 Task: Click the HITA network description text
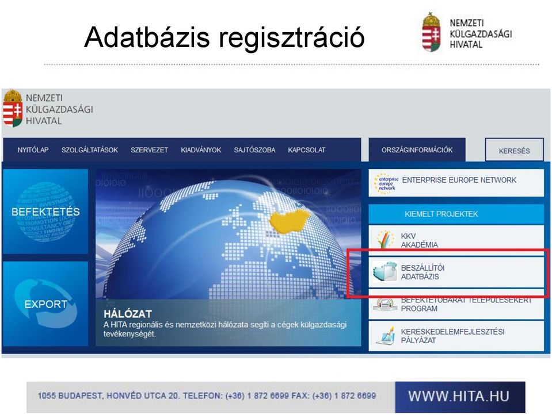pyautogui.click(x=225, y=329)
